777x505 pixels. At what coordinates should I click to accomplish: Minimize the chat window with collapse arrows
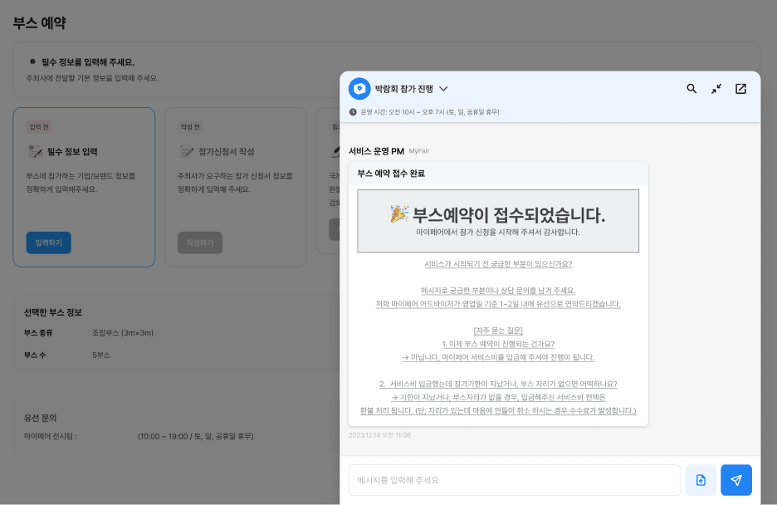click(716, 89)
